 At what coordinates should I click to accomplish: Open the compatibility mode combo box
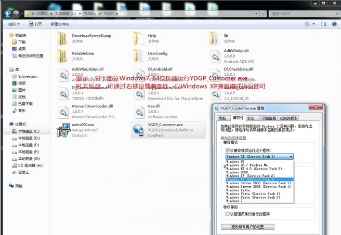point(259,157)
